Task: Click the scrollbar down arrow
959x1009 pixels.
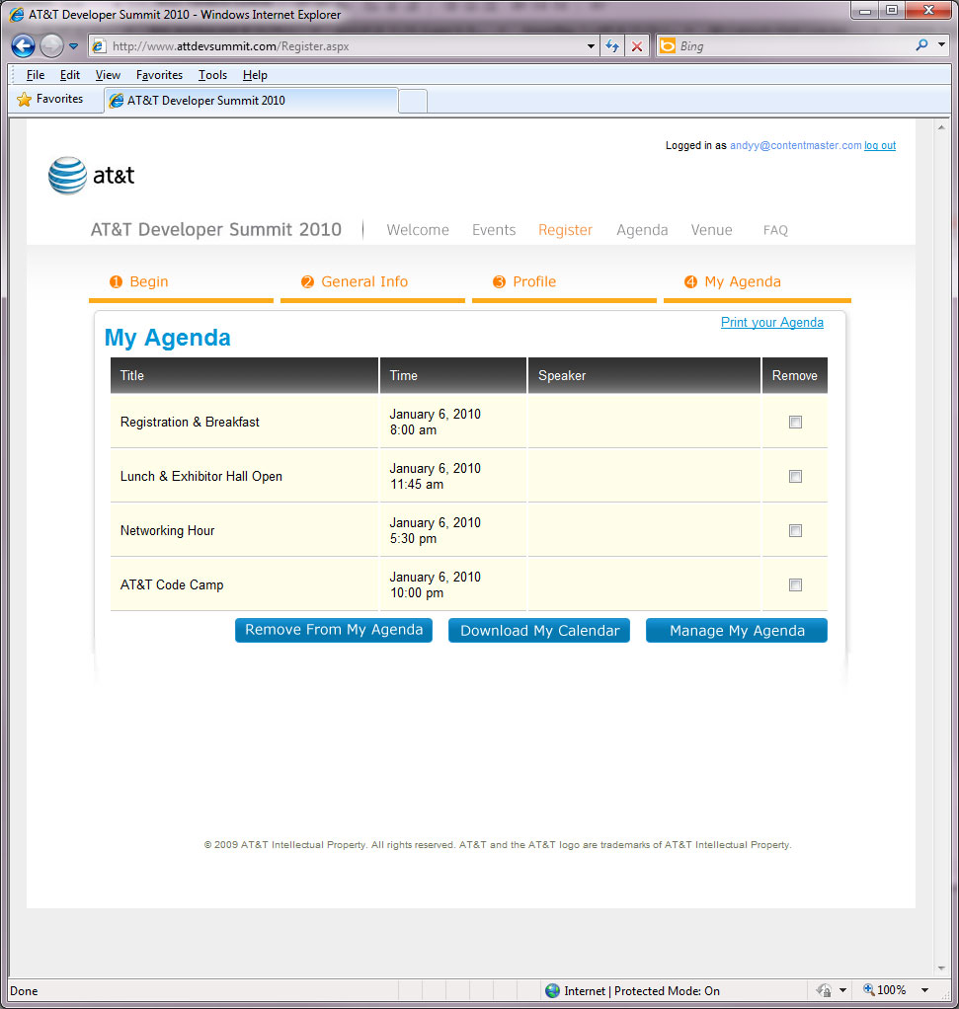Action: click(x=941, y=969)
